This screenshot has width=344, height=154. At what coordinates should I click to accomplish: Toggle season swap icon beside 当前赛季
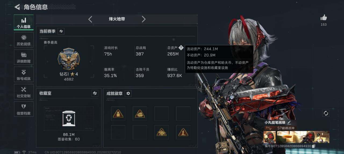point(61,31)
